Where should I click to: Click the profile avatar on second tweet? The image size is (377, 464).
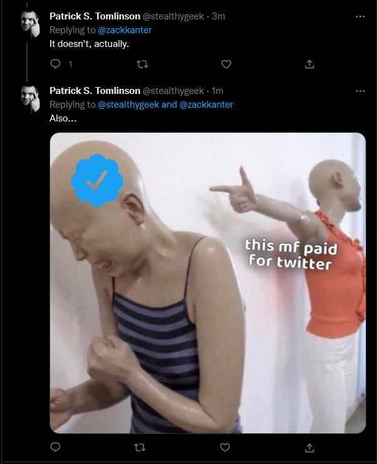(x=30, y=99)
